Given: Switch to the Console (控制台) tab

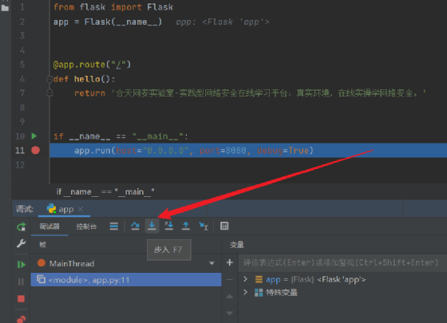Looking at the screenshot, I should pyautogui.click(x=86, y=226).
